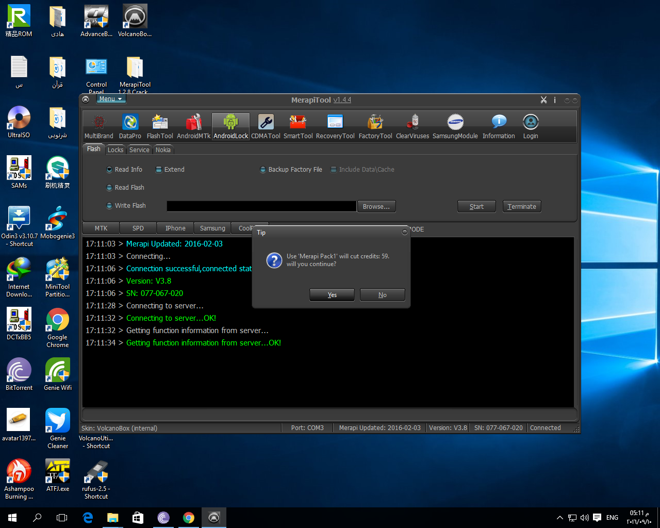Click the Terminate button
Screen dimensions: 660x528
pyautogui.click(x=522, y=207)
